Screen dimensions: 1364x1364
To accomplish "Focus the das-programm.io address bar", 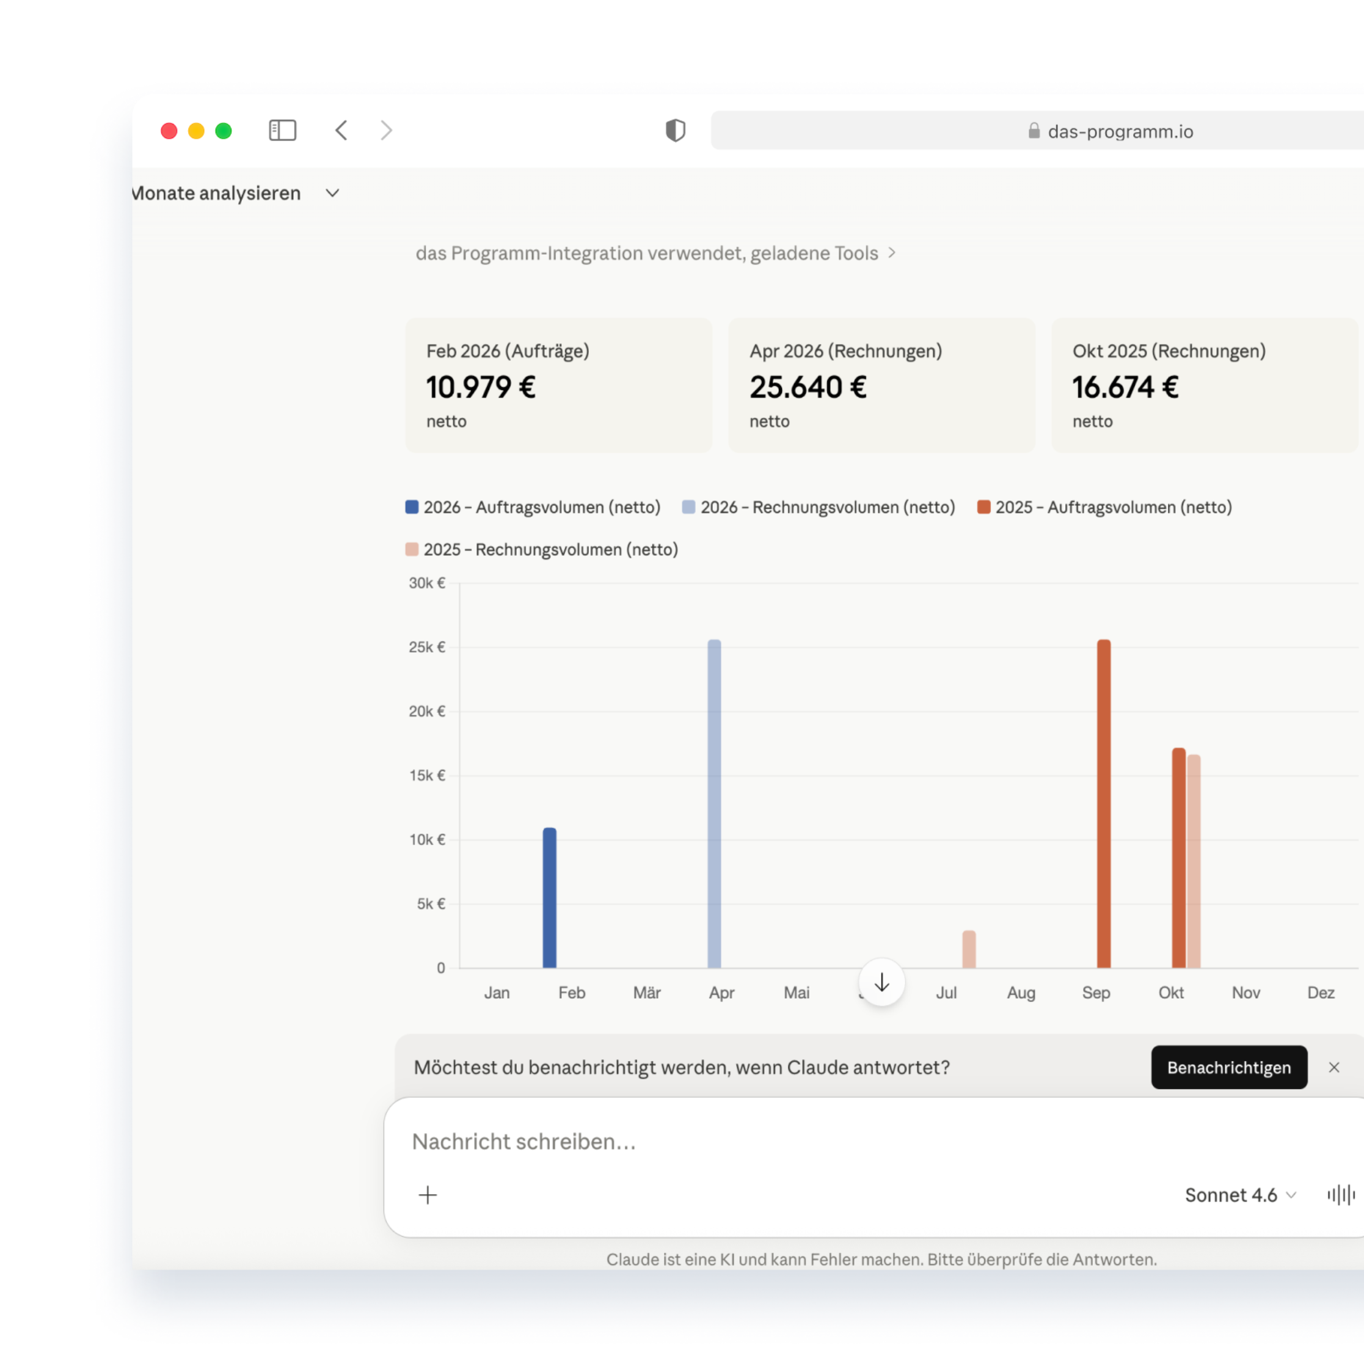I will tap(1037, 131).
